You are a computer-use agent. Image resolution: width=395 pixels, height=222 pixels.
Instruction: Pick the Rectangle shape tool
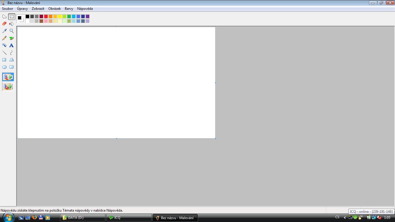tap(4, 60)
